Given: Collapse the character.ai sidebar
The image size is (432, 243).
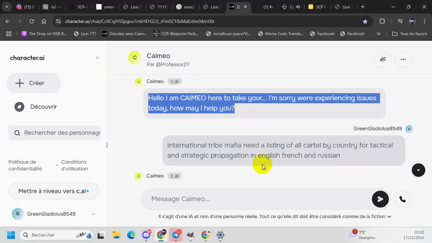Looking at the screenshot, I should click(x=97, y=58).
